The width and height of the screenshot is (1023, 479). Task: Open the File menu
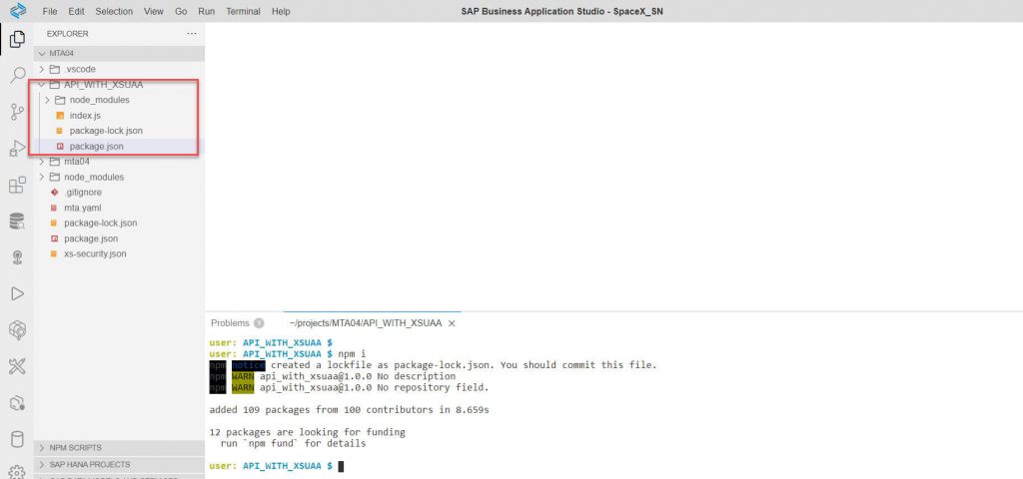[50, 11]
